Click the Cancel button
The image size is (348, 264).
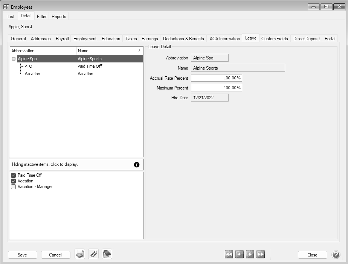[x=55, y=255]
